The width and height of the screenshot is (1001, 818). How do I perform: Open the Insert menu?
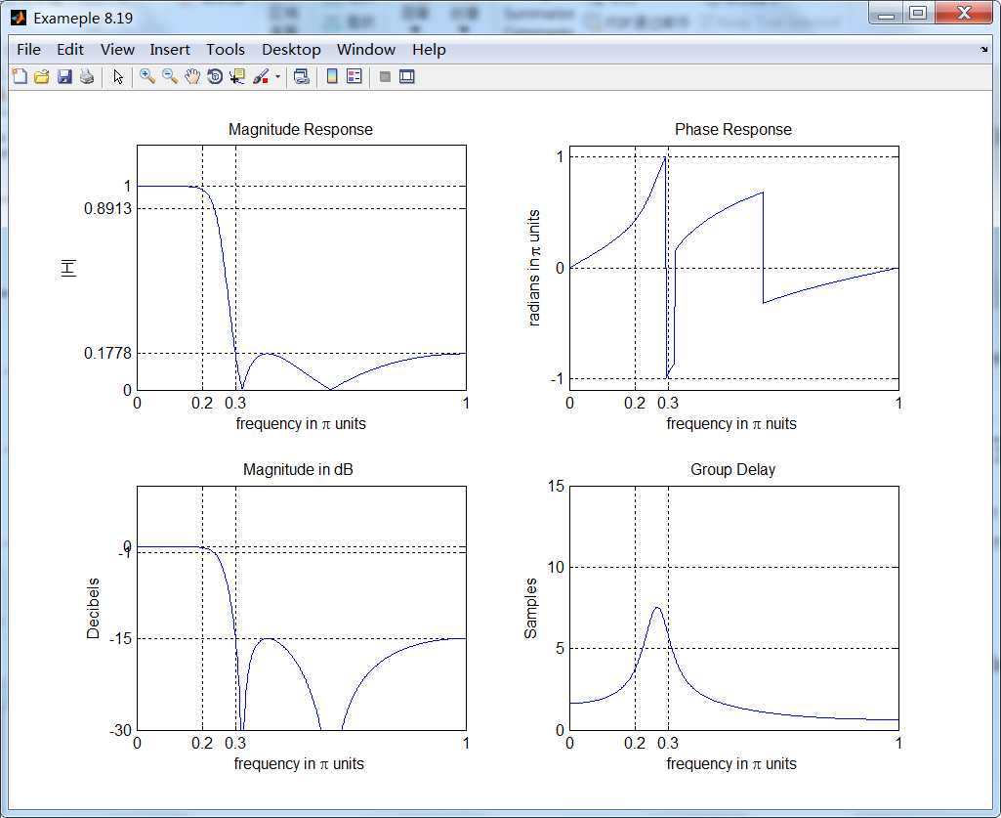[170, 49]
